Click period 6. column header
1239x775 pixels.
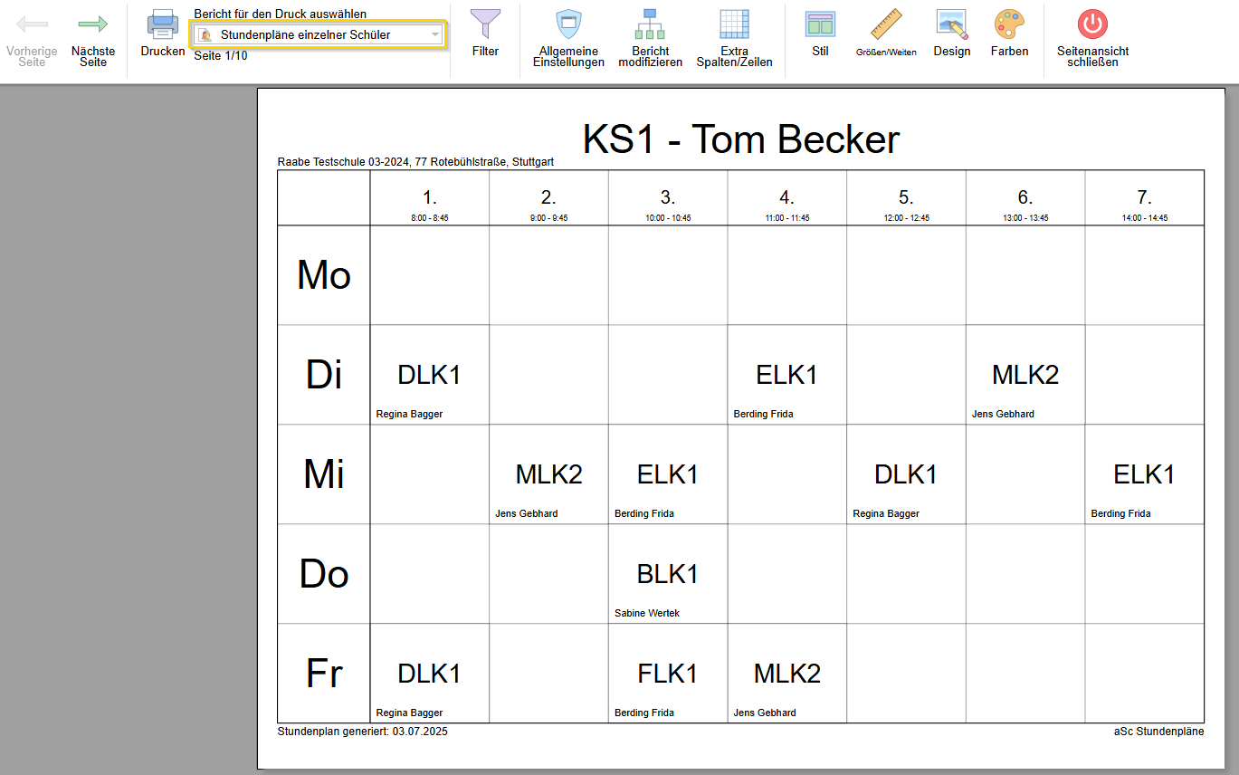pyautogui.click(x=1025, y=198)
